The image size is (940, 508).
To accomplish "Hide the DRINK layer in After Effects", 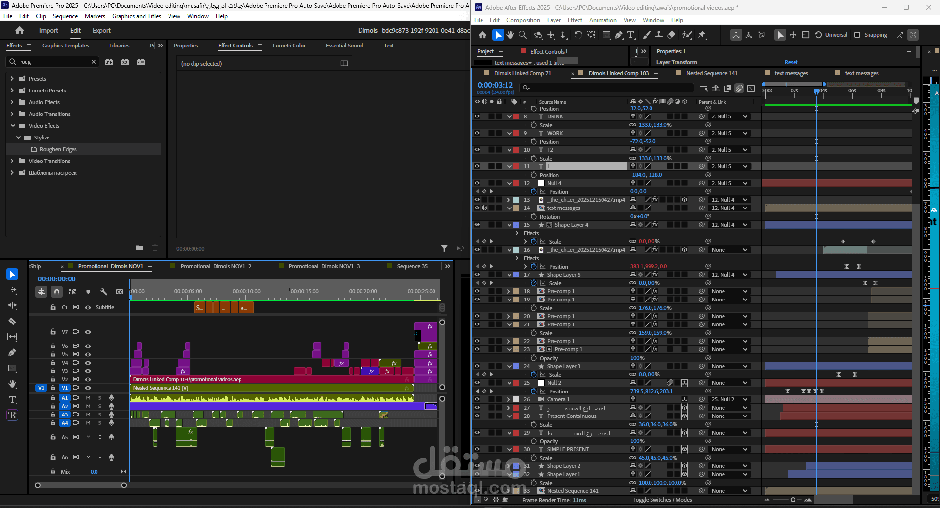I will (477, 116).
